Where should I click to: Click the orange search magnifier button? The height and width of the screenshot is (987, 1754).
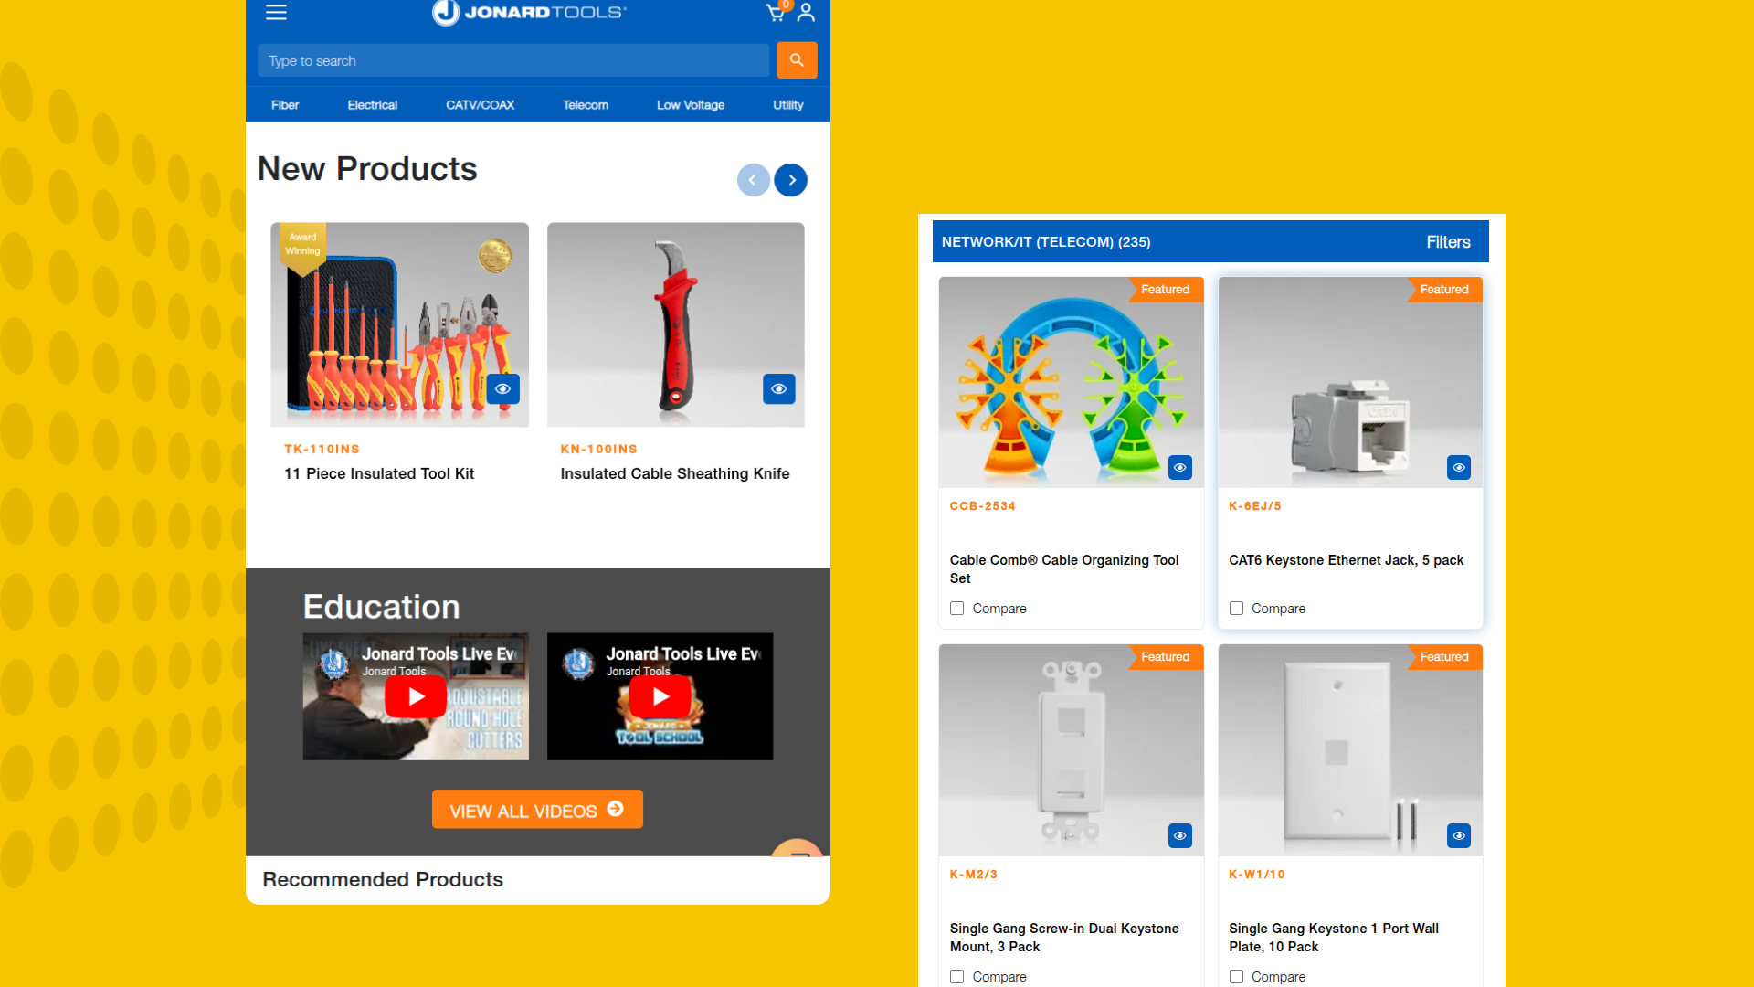coord(797,60)
